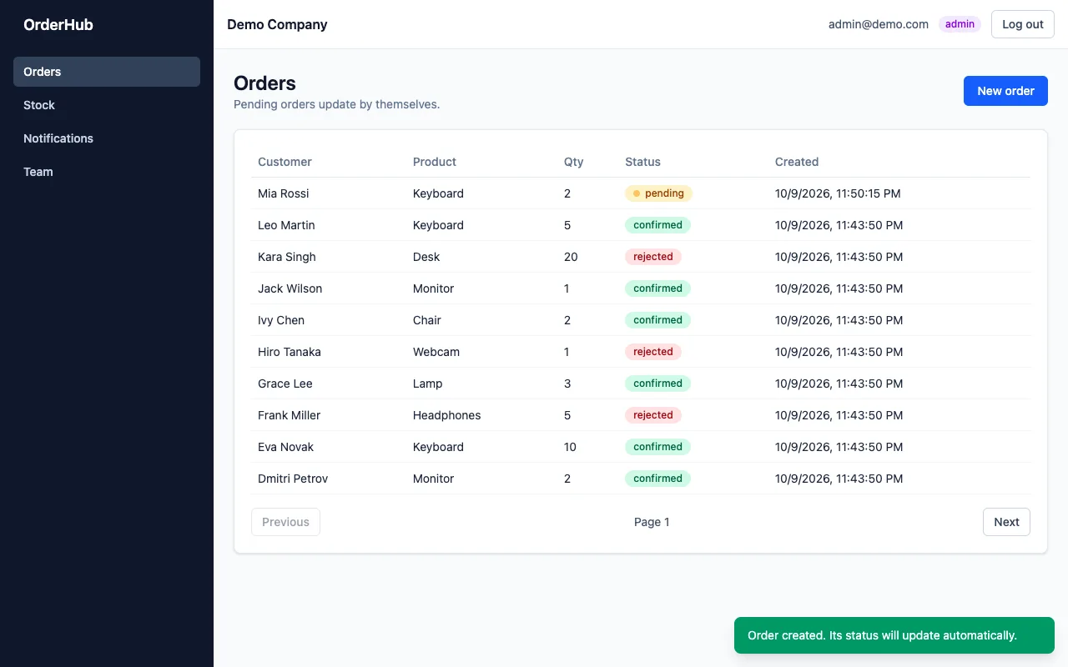This screenshot has width=1068, height=667.
Task: Click the New order button
Action: coord(1005,91)
